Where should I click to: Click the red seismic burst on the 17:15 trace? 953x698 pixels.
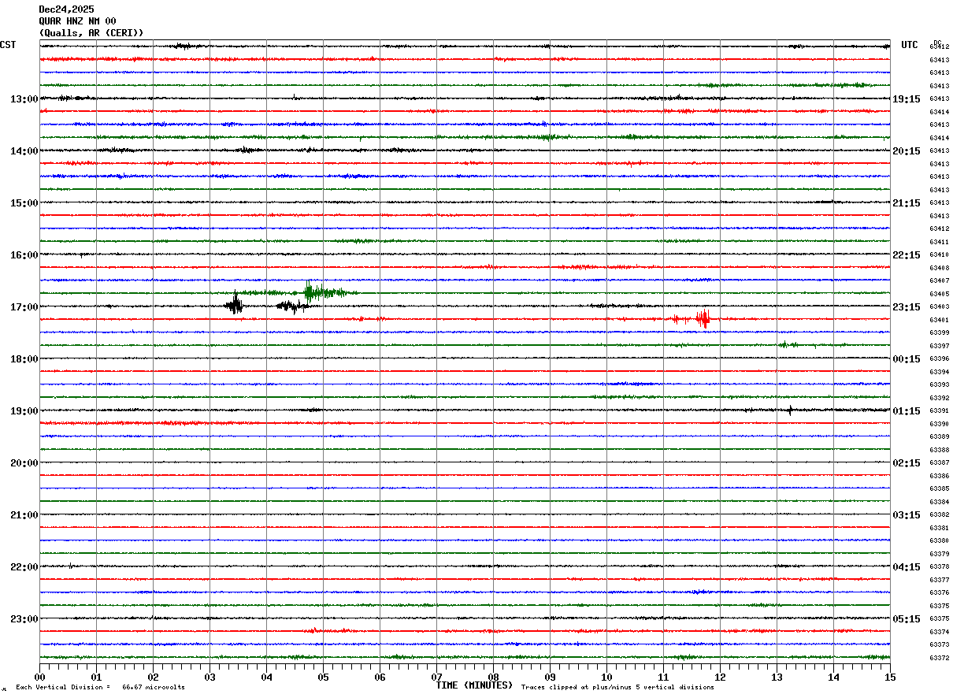(x=702, y=318)
